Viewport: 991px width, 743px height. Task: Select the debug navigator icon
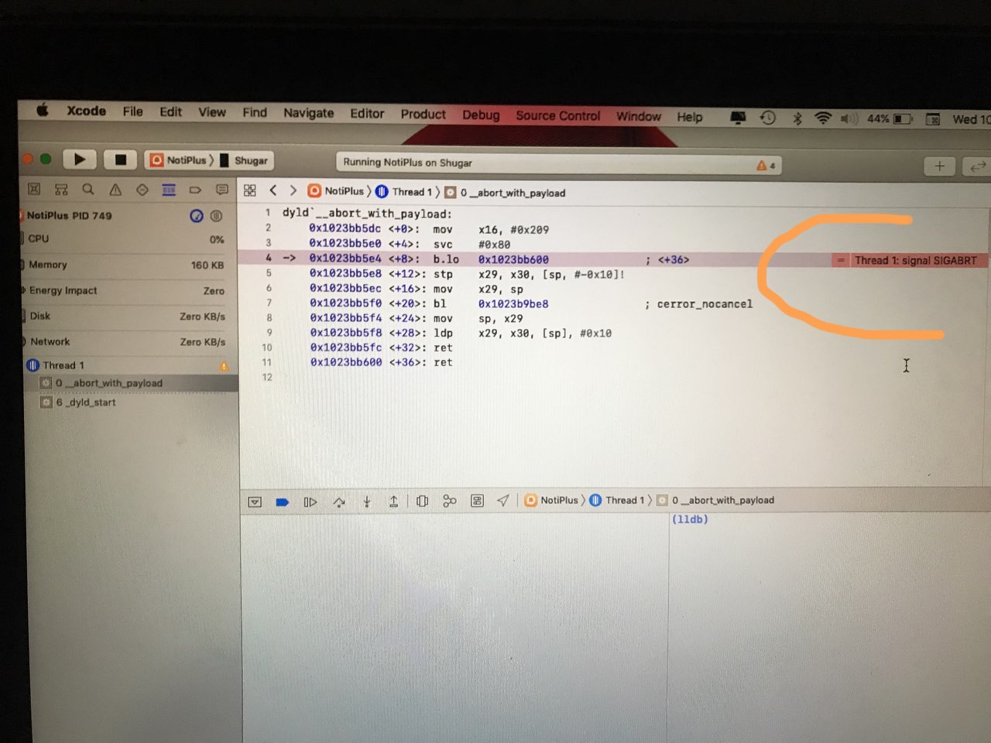[x=169, y=189]
